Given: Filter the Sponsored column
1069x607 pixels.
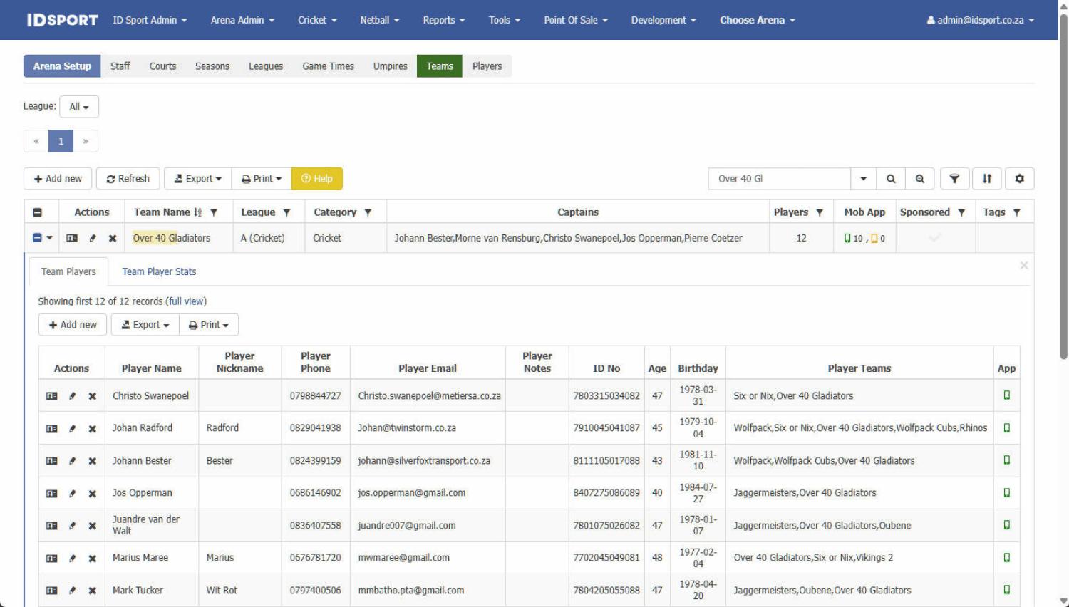Looking at the screenshot, I should (x=961, y=212).
